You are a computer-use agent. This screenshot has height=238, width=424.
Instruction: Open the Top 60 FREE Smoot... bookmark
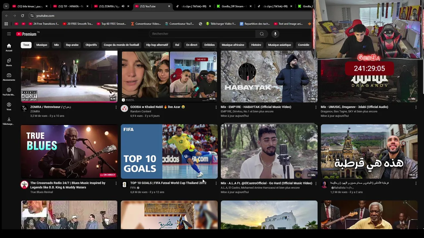pyautogui.click(x=111, y=24)
